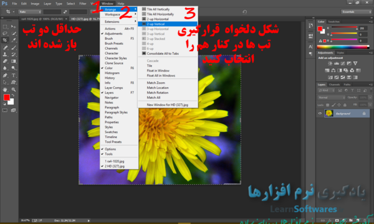The height and width of the screenshot is (224, 374).
Task: Select the Quick Selection tool
Action: tap(14, 34)
